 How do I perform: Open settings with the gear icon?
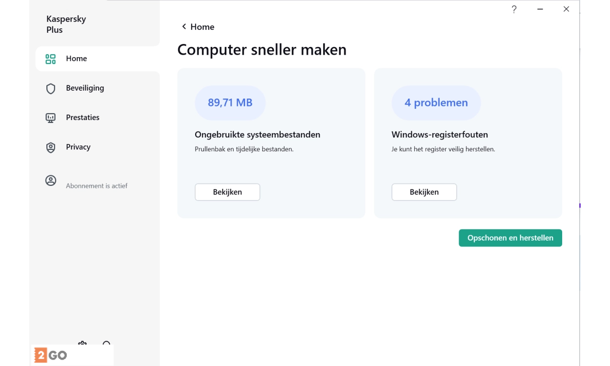tap(82, 345)
